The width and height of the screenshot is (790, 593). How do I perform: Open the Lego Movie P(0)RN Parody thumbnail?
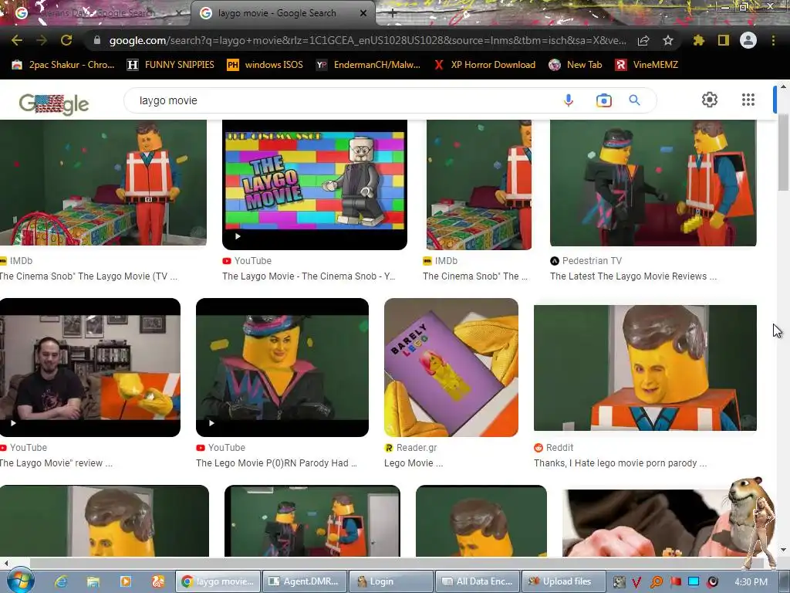282,368
